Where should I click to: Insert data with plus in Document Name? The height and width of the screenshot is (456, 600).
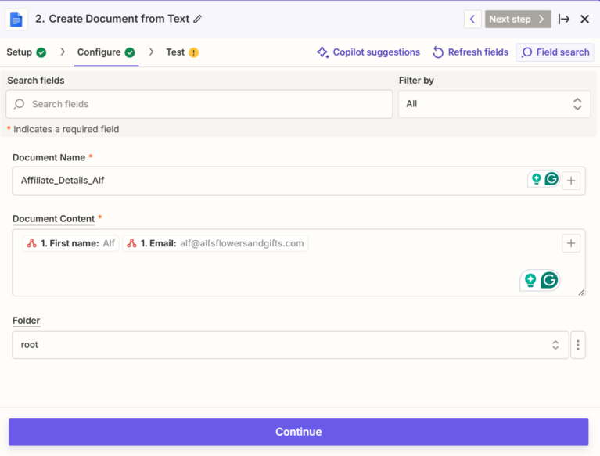coord(571,181)
